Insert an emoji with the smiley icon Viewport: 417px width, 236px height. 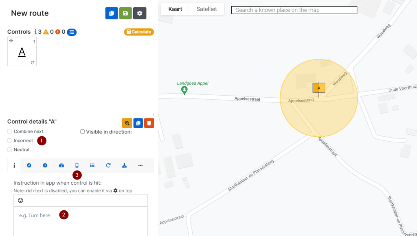tap(21, 201)
